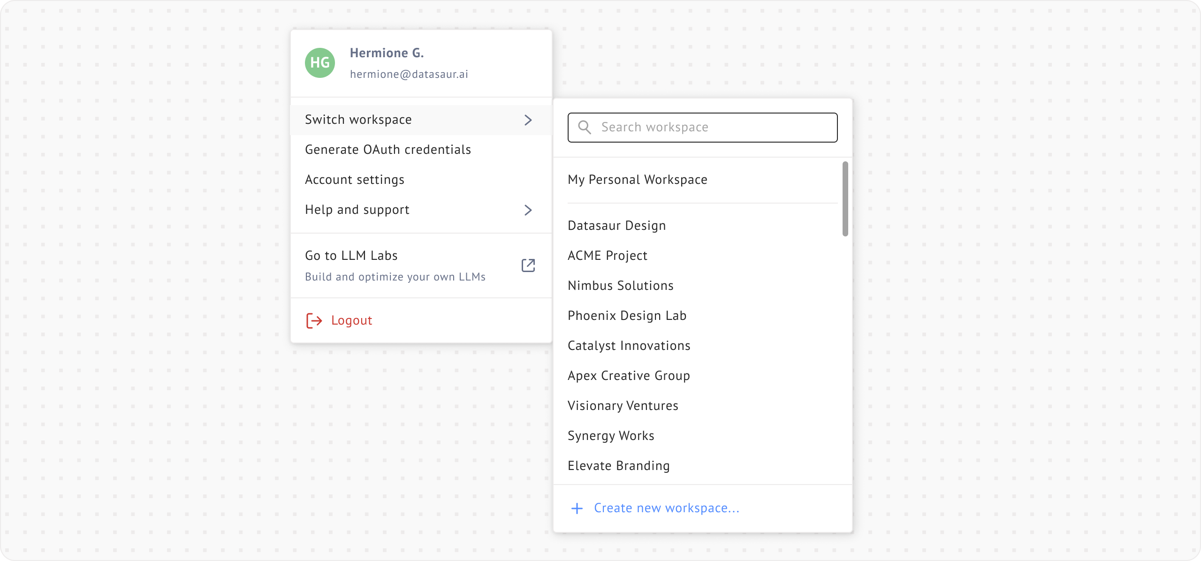The width and height of the screenshot is (1201, 561).
Task: Open Account settings
Action: click(354, 180)
